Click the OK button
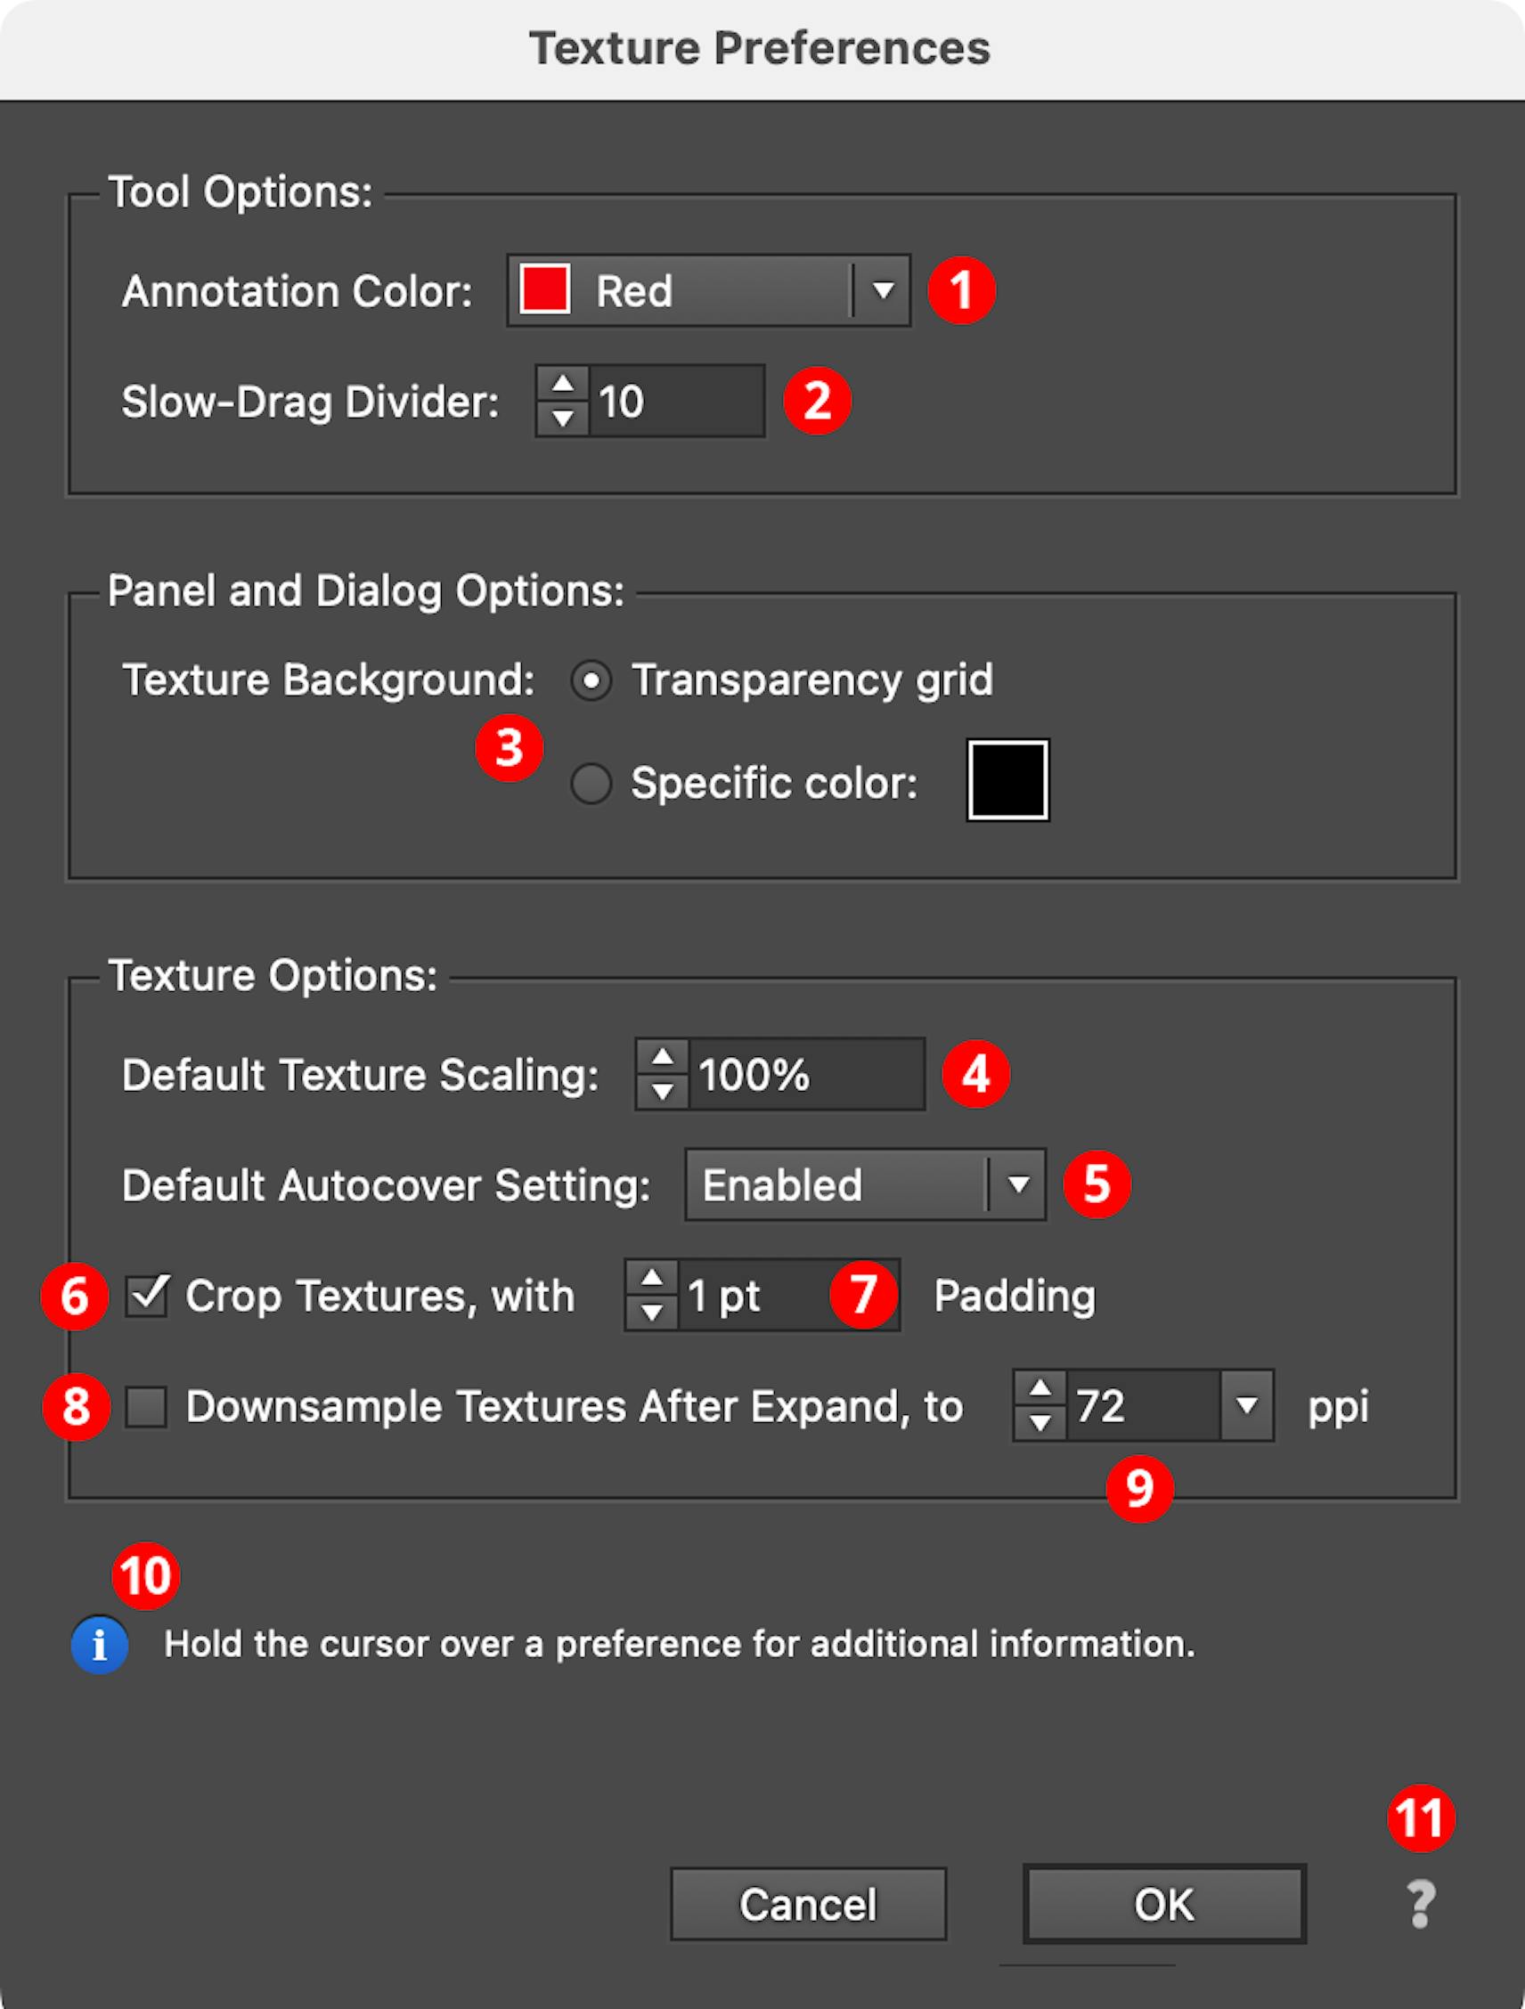The image size is (1525, 2009). click(1164, 1904)
